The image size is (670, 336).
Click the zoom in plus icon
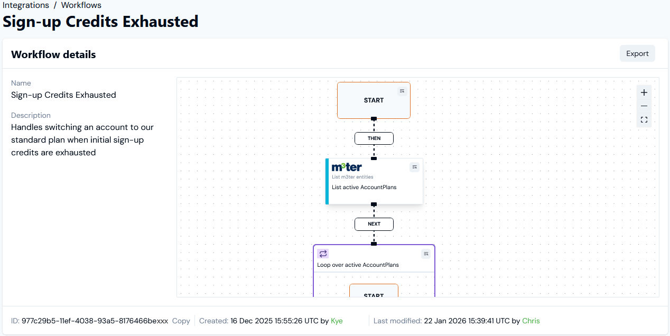point(644,92)
